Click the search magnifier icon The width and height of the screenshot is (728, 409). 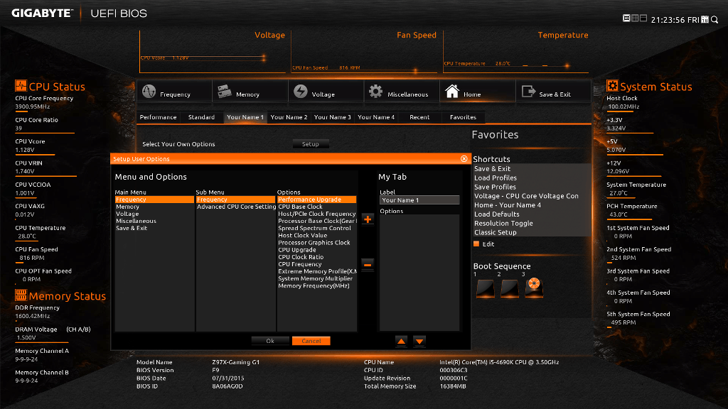coord(714,19)
